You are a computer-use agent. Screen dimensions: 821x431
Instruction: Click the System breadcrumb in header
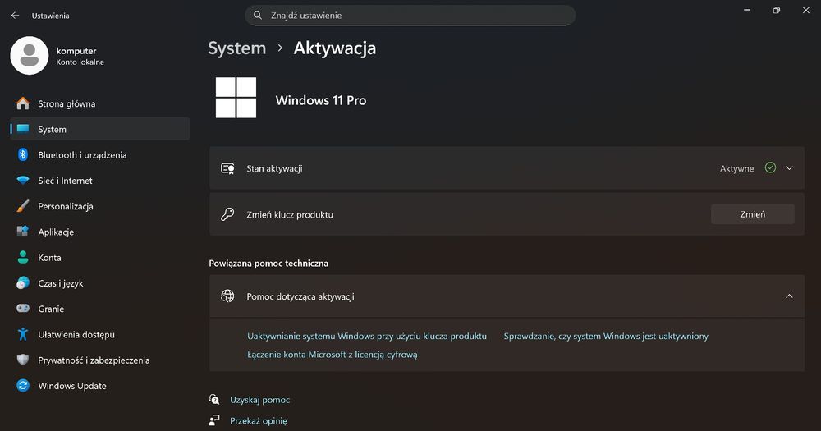[237, 48]
